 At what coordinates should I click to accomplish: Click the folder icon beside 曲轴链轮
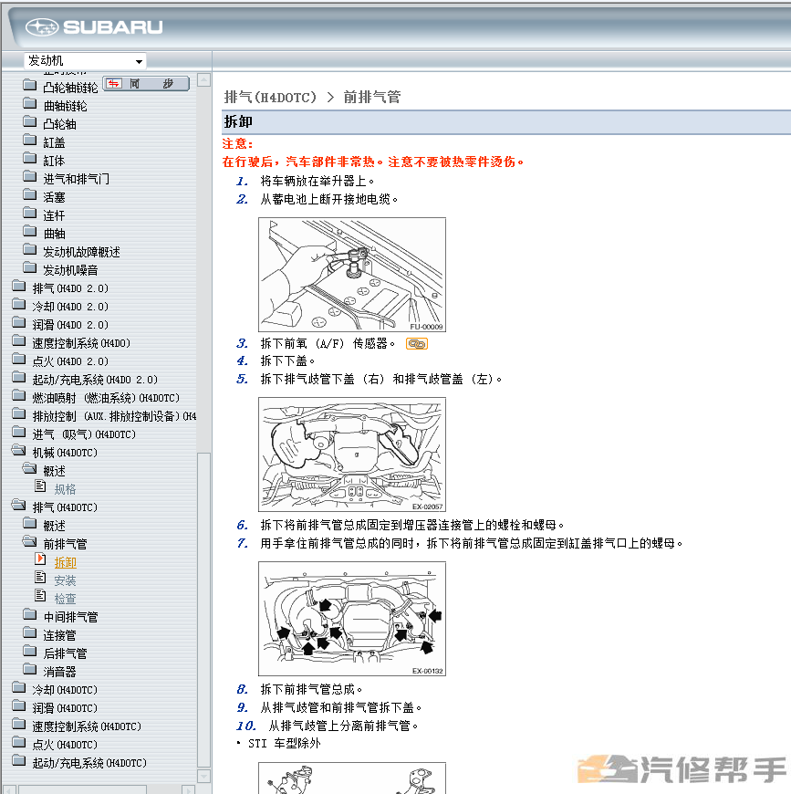(x=30, y=104)
